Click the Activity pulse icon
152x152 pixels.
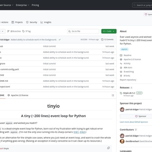pyautogui.click(x=121, y=63)
